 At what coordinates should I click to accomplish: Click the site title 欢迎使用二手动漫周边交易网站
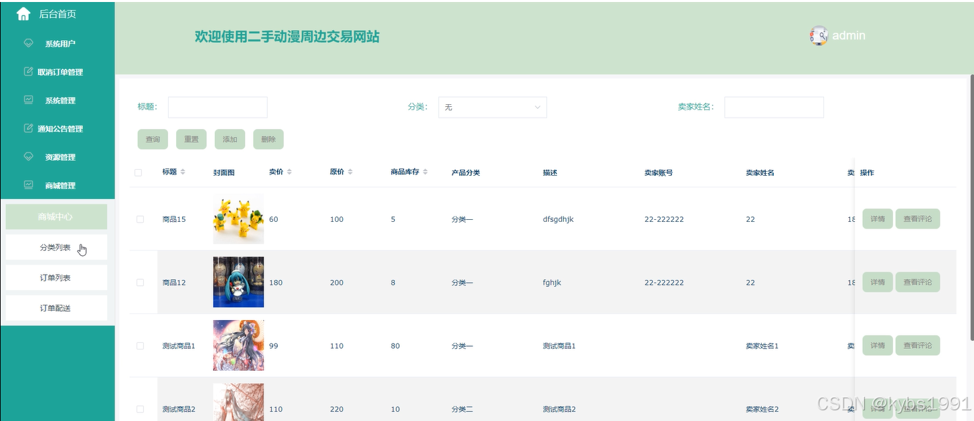click(x=287, y=37)
